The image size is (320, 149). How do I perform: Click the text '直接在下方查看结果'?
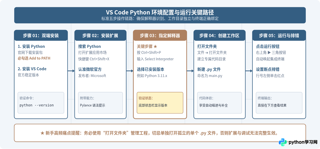click(272, 105)
